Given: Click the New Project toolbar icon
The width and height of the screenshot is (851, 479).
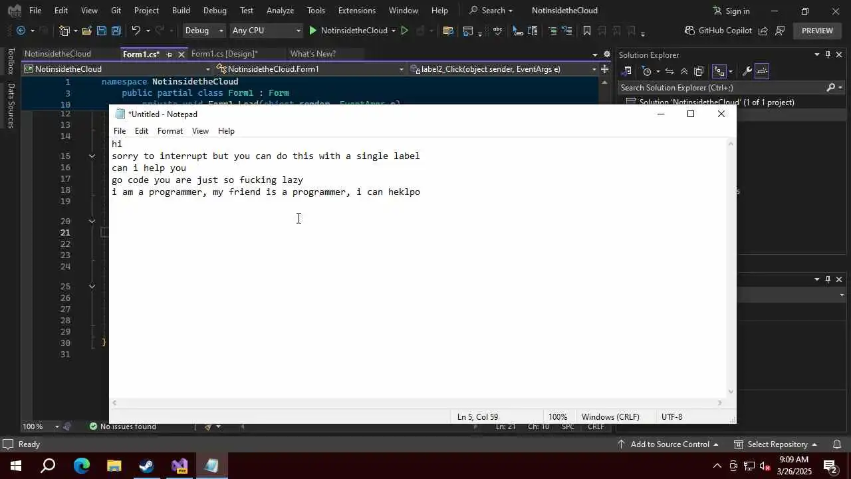Looking at the screenshot, I should (64, 31).
